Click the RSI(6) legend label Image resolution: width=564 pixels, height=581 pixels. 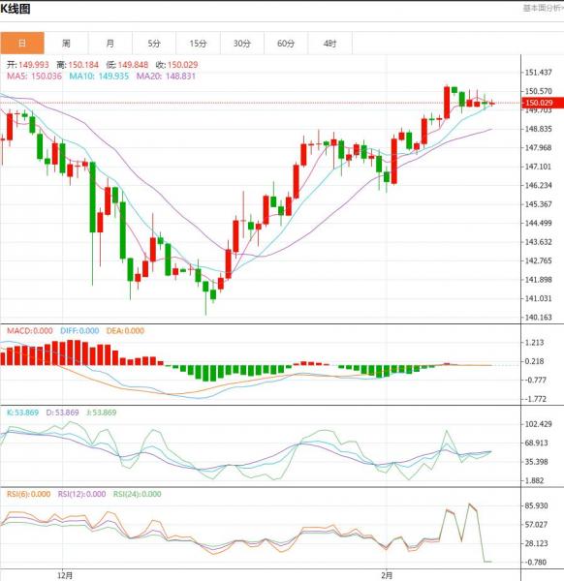pyautogui.click(x=28, y=494)
